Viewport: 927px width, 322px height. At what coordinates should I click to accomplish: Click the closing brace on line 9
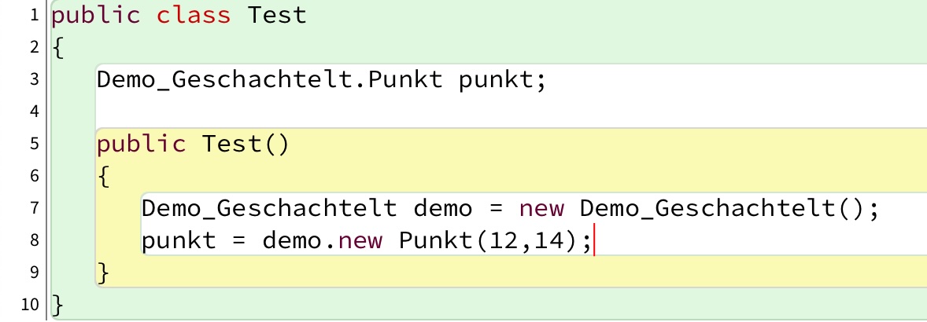pyautogui.click(x=102, y=273)
